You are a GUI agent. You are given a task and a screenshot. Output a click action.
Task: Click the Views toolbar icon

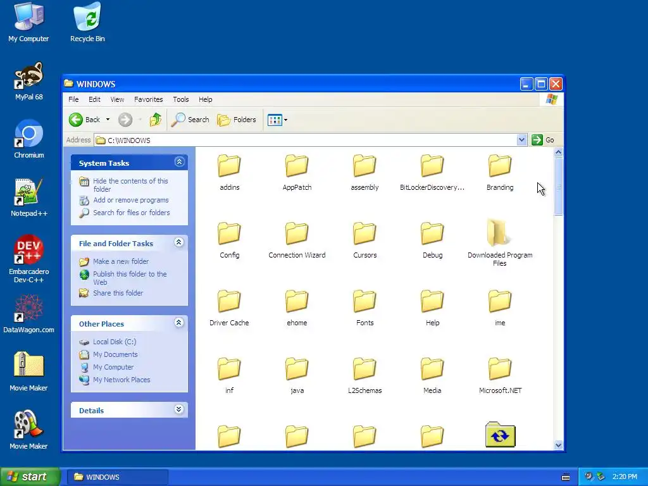click(275, 120)
